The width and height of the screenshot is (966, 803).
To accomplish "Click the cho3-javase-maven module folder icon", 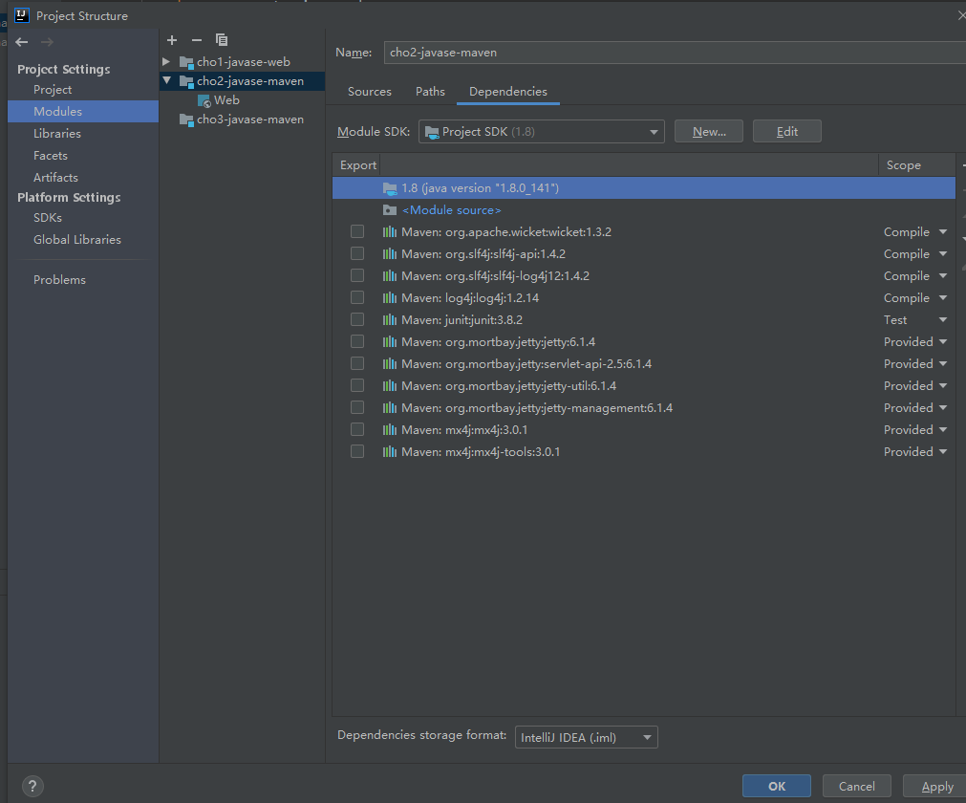I will pyautogui.click(x=186, y=119).
